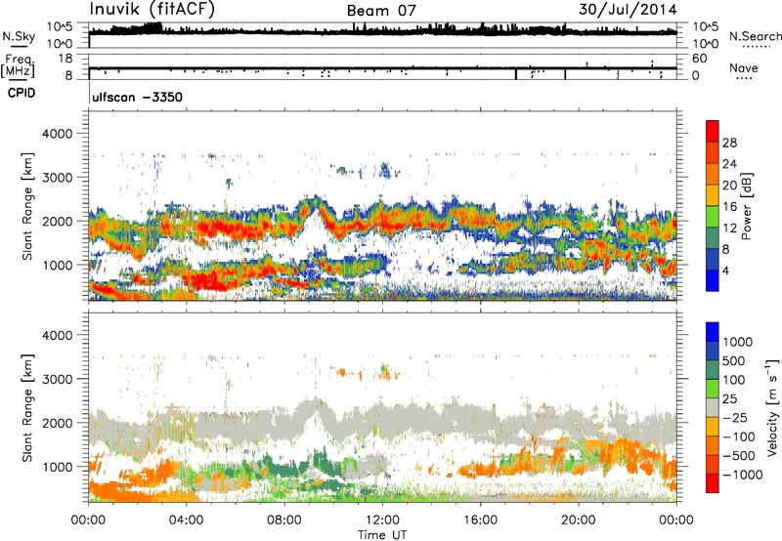The image size is (782, 541).
Task: Click the '08:00' time tick label
Action: (x=284, y=520)
